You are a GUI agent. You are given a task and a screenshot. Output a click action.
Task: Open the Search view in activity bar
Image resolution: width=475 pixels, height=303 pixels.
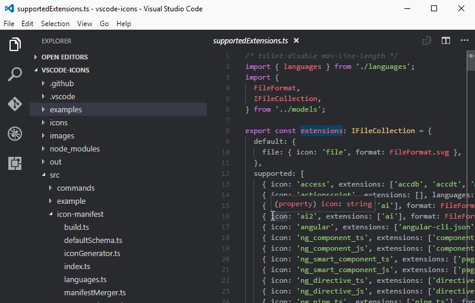click(x=14, y=74)
